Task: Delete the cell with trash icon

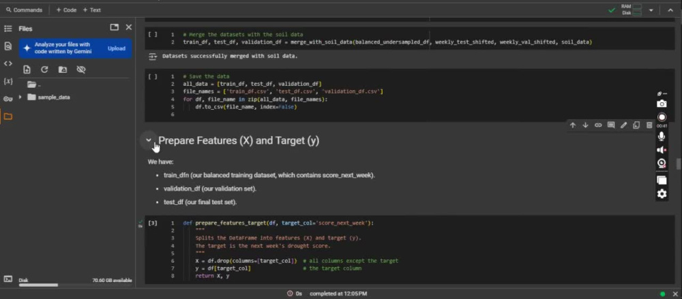Action: (x=649, y=125)
